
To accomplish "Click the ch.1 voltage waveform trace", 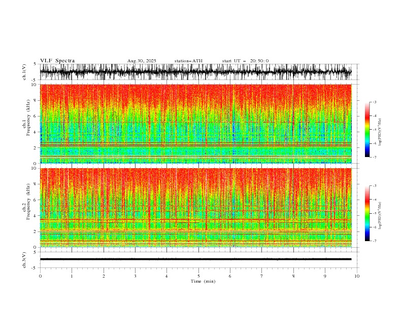I will (195, 72).
